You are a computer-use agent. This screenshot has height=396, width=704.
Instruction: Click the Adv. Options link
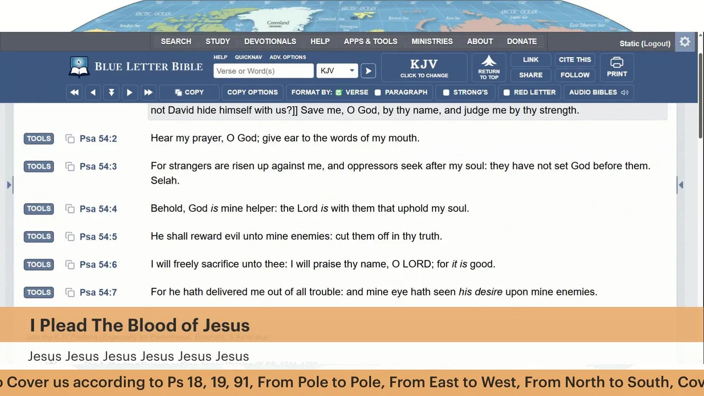click(288, 57)
